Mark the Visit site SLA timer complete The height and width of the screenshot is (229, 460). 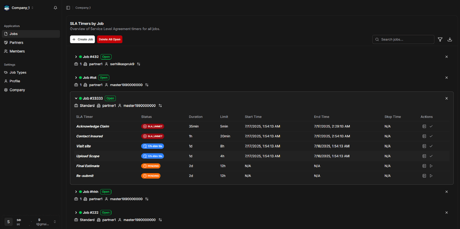431,146
